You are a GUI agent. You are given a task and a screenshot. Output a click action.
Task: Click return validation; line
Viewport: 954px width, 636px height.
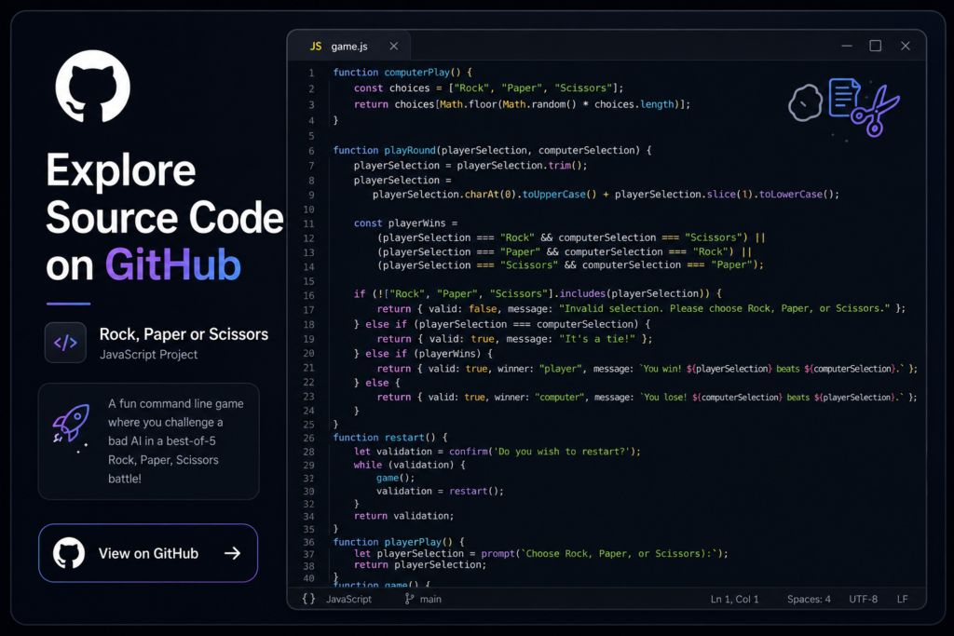(404, 516)
